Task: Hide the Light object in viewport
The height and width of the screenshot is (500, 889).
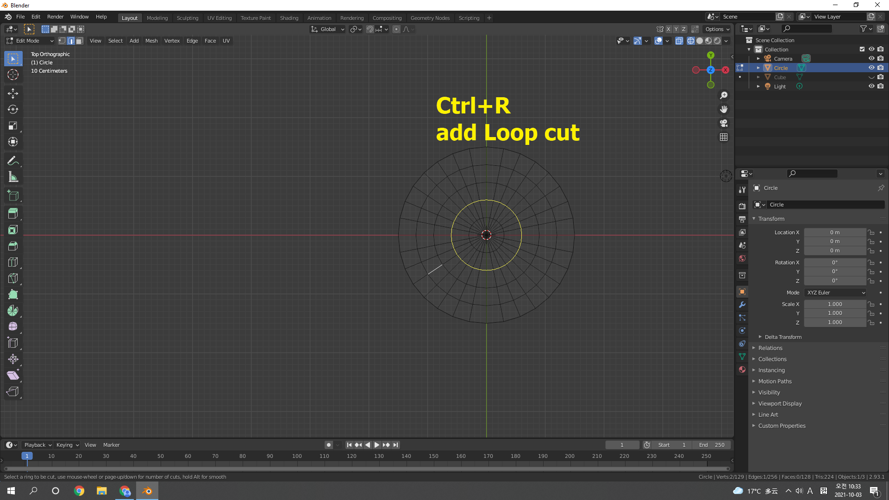Action: pyautogui.click(x=871, y=86)
